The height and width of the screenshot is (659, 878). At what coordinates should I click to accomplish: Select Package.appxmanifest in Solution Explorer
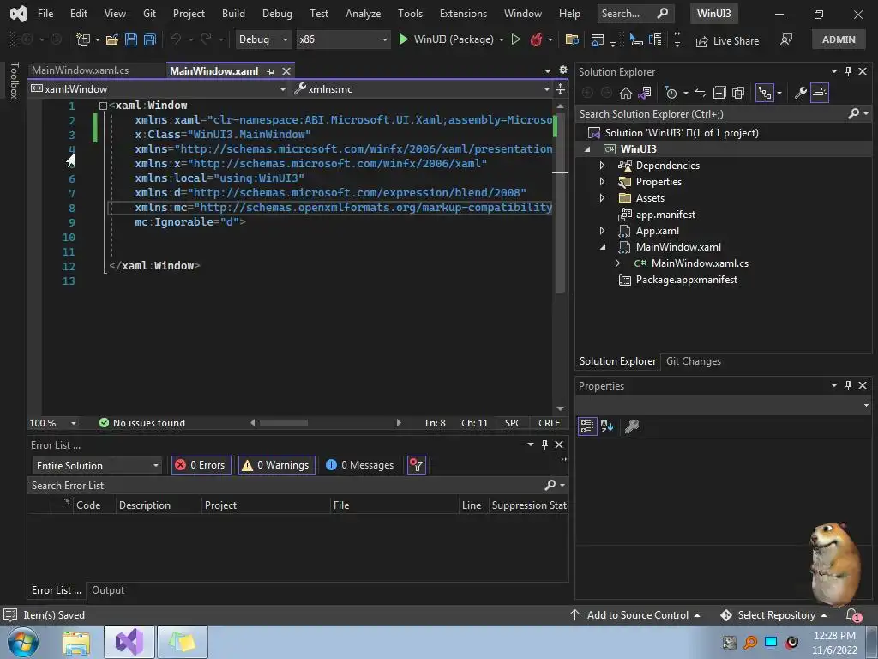[x=687, y=280]
